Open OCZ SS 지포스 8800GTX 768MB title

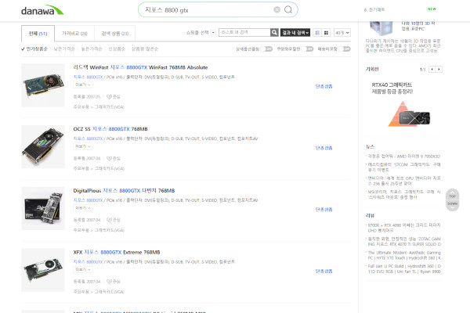click(110, 129)
